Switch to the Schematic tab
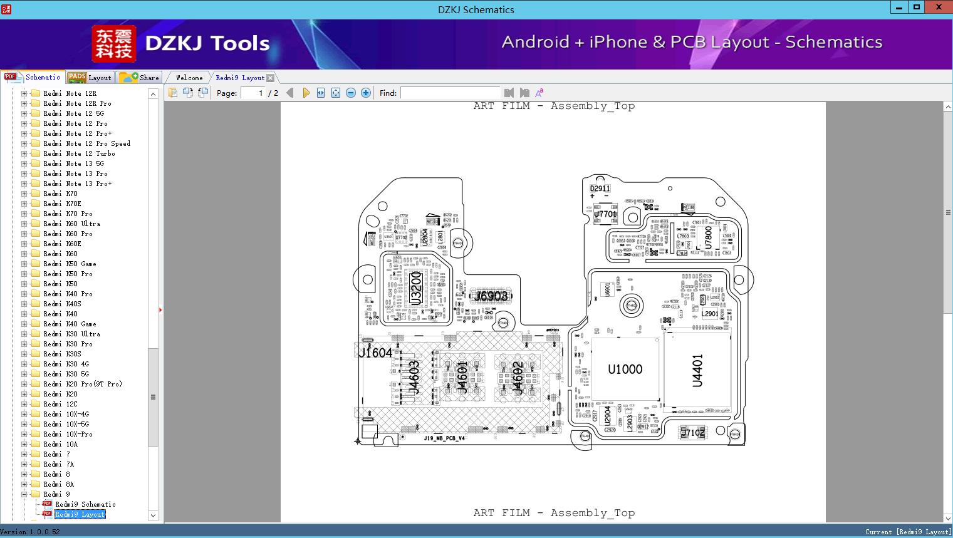Viewport: 953px width, 538px height. click(33, 77)
